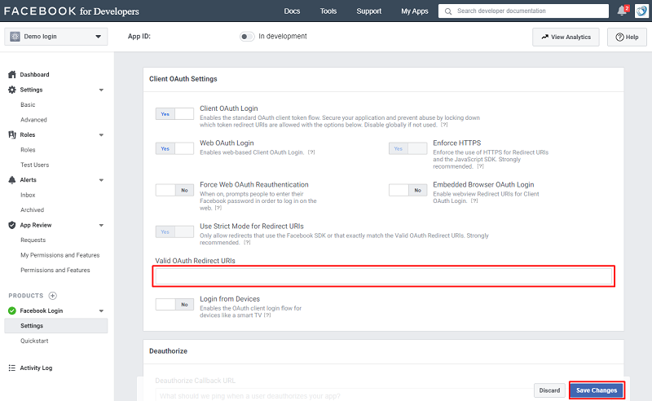
Task: Click the Deauthorize Callback URL field
Action: (345, 395)
